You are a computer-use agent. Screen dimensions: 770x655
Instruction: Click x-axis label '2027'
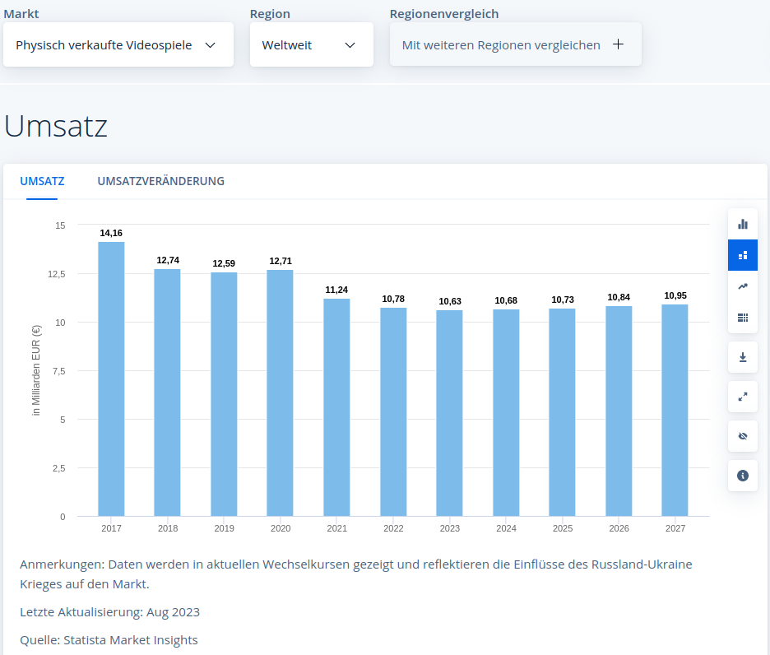pos(675,528)
